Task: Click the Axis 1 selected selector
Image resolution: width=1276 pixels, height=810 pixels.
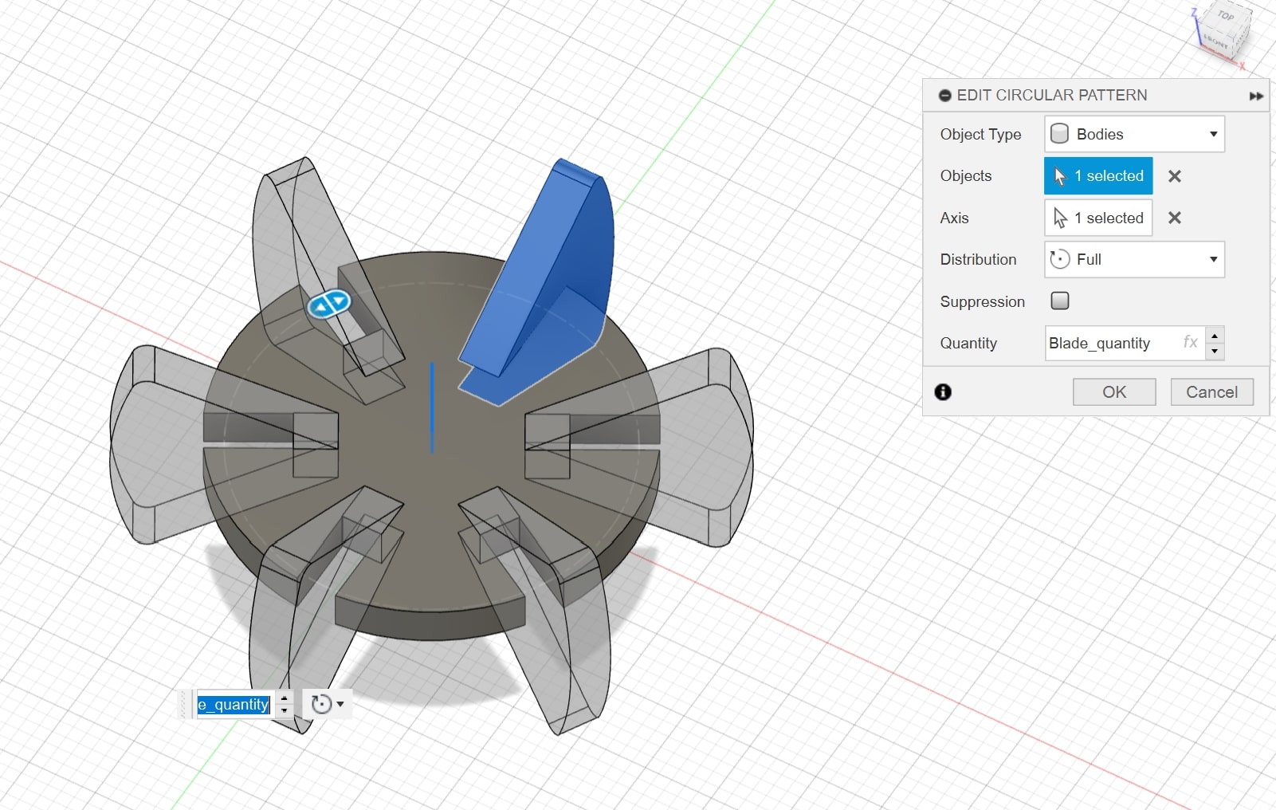Action: pyautogui.click(x=1098, y=218)
